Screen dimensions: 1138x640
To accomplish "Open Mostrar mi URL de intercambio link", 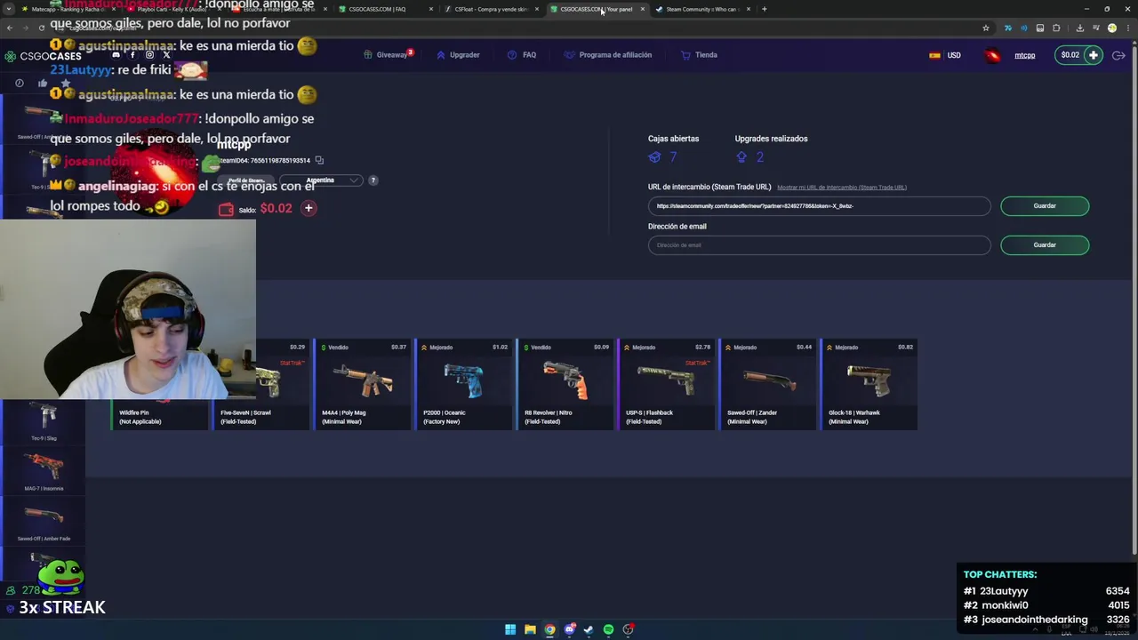I will (842, 188).
